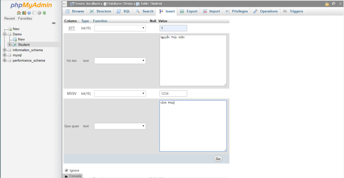344x178 pixels.
Task: Expand the mysql database node
Action: (5, 55)
